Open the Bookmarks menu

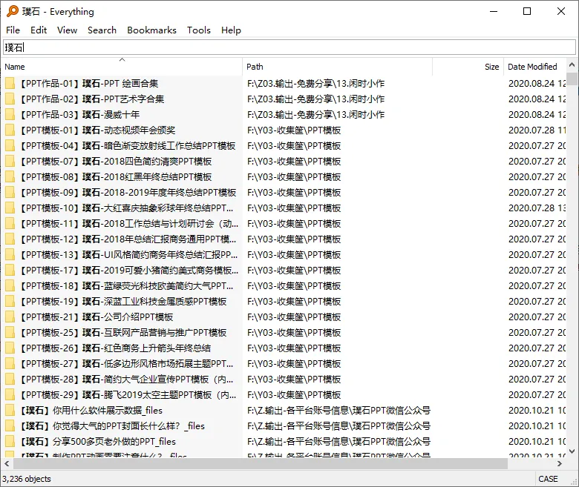tap(151, 30)
